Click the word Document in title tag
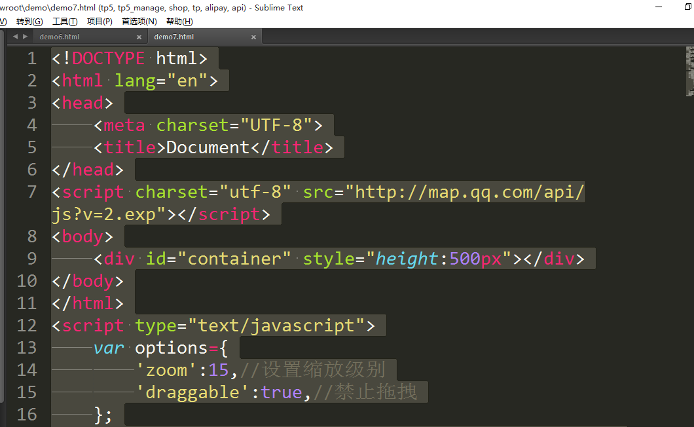The width and height of the screenshot is (694, 427). (208, 147)
